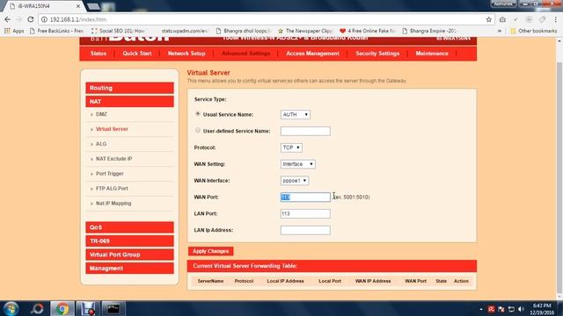Click the LAN Ip Address input field

point(305,230)
